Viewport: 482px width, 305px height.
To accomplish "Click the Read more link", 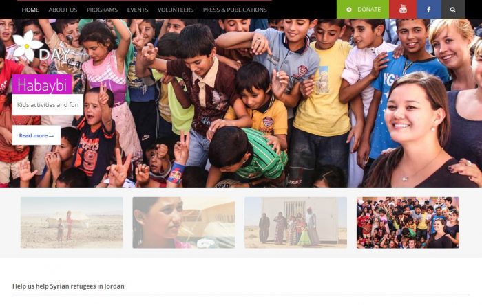I will click(x=36, y=135).
